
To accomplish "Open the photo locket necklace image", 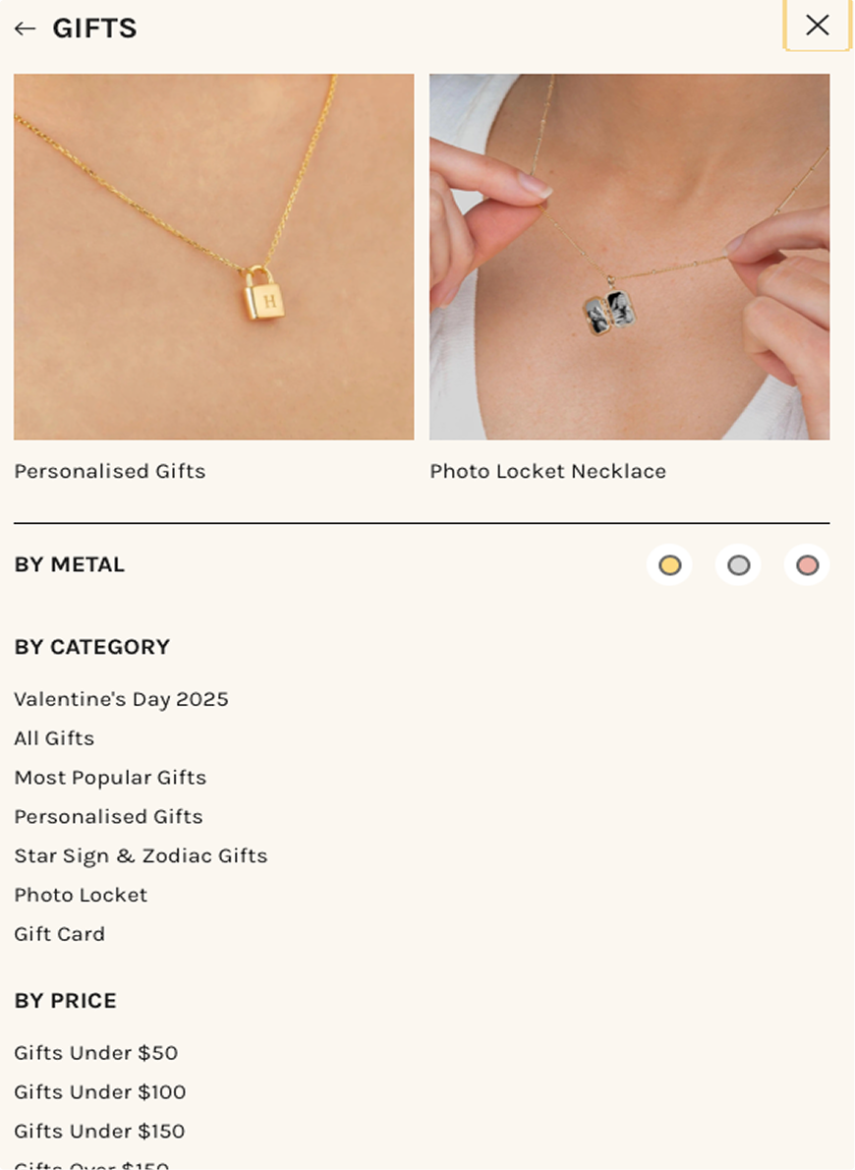I will [629, 257].
